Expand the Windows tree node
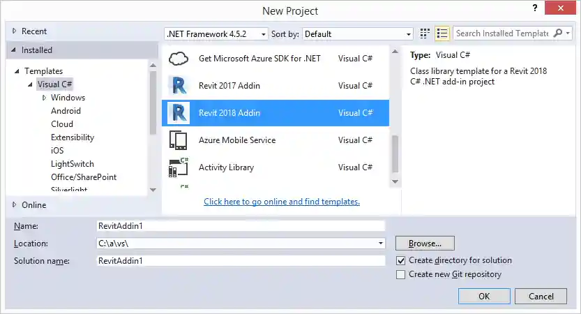This screenshot has height=314, width=581. pyautogui.click(x=45, y=98)
